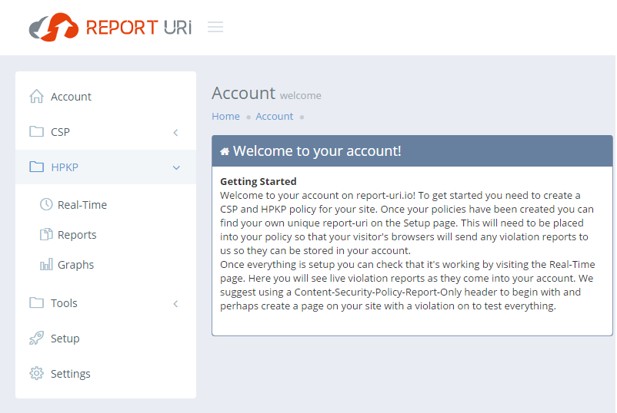The height and width of the screenshot is (413, 617).
Task: Collapse the HPKP menu chevron
Action: pyautogui.click(x=176, y=167)
